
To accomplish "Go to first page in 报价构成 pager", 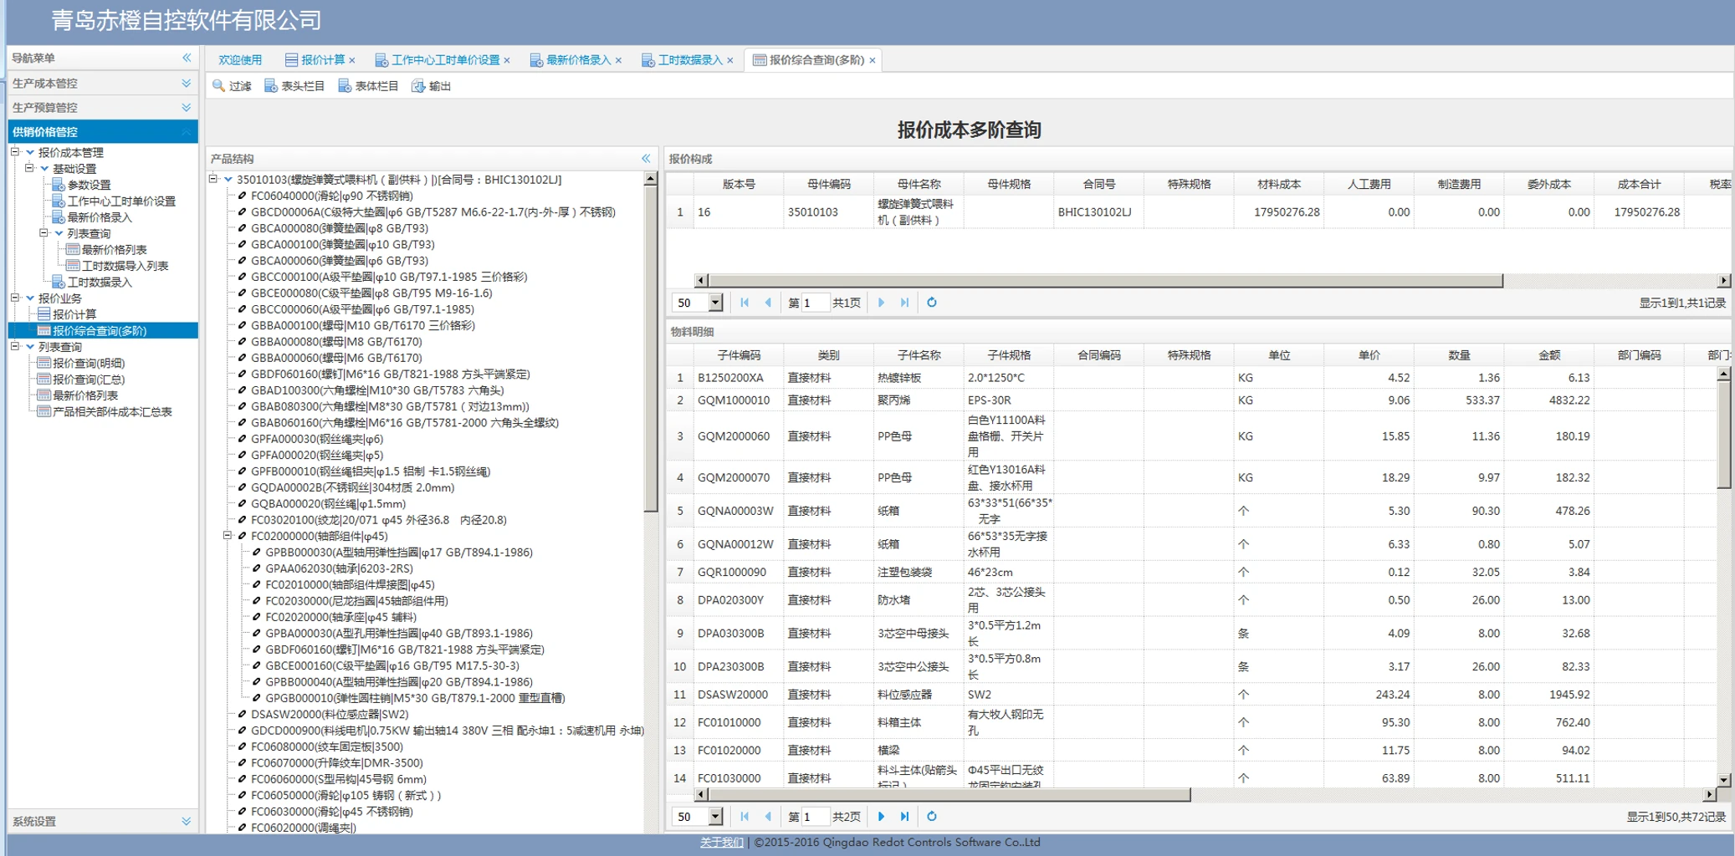I will pos(745,303).
